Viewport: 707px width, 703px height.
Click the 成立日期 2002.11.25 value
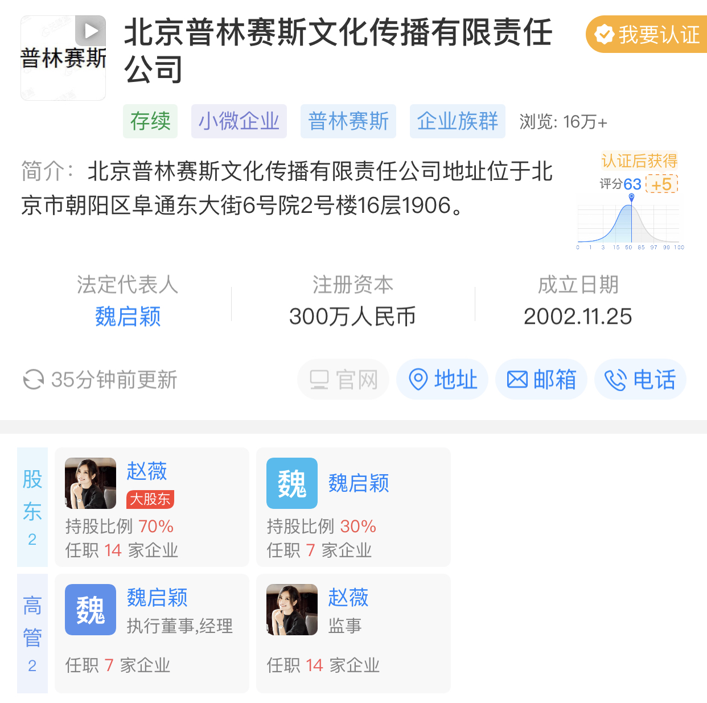click(578, 316)
